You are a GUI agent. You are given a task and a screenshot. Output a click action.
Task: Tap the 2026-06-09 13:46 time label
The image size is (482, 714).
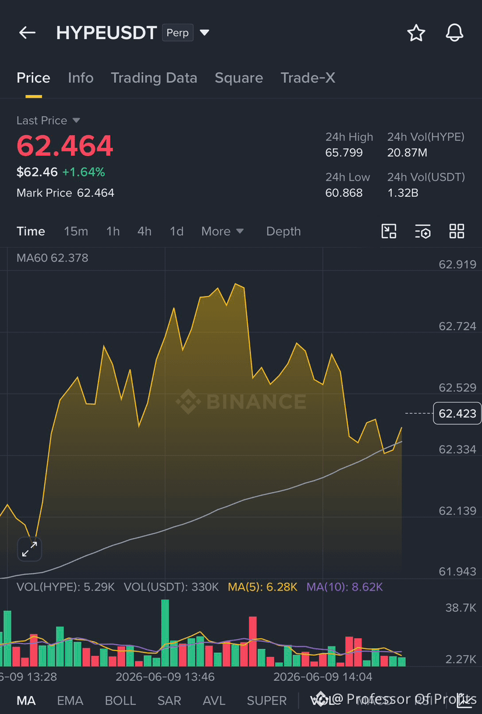point(165,677)
